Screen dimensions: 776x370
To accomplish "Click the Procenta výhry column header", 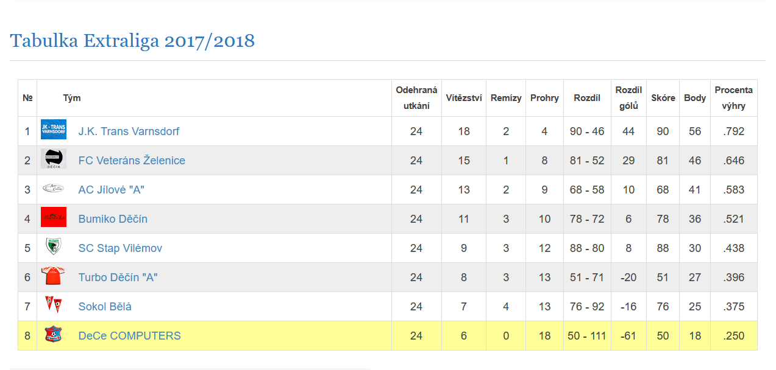I will click(x=733, y=98).
